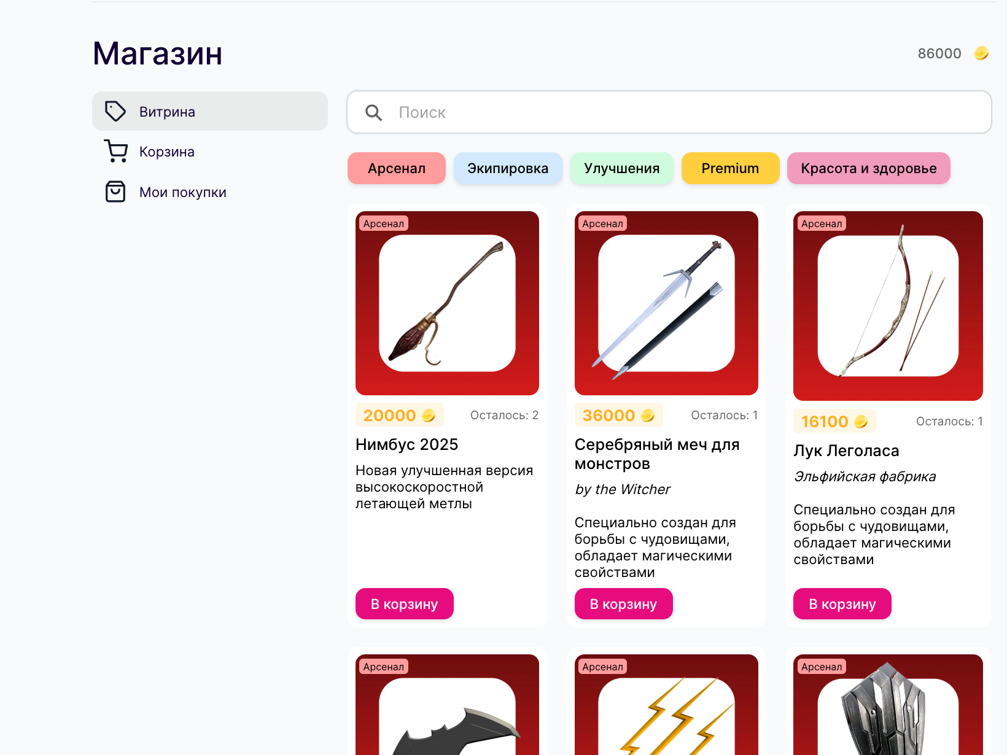Select the yellow Premium filter chip

(x=730, y=168)
